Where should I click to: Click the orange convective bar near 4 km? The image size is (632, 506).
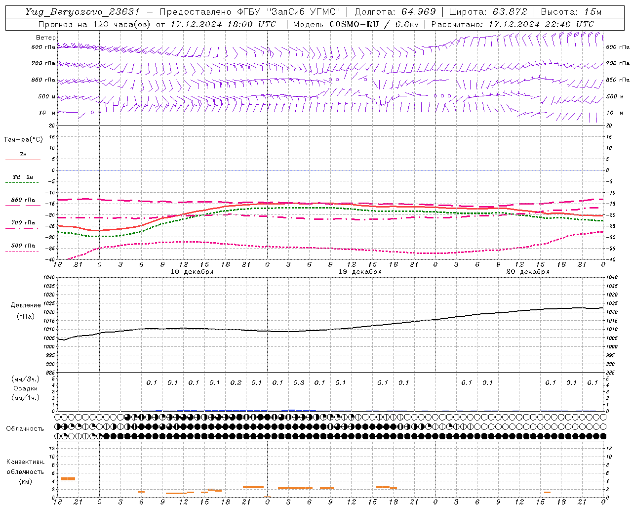point(68,479)
